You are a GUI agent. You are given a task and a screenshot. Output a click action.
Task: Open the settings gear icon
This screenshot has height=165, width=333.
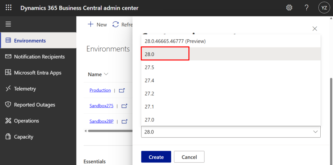[x=289, y=8]
